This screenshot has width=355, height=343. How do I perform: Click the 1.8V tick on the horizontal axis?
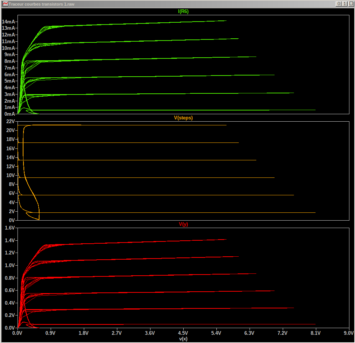(x=83, y=333)
